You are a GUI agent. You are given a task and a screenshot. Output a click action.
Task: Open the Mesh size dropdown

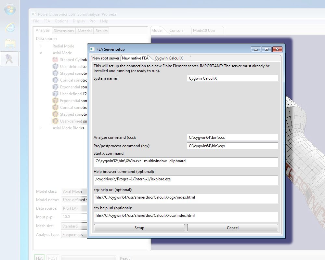point(74,226)
